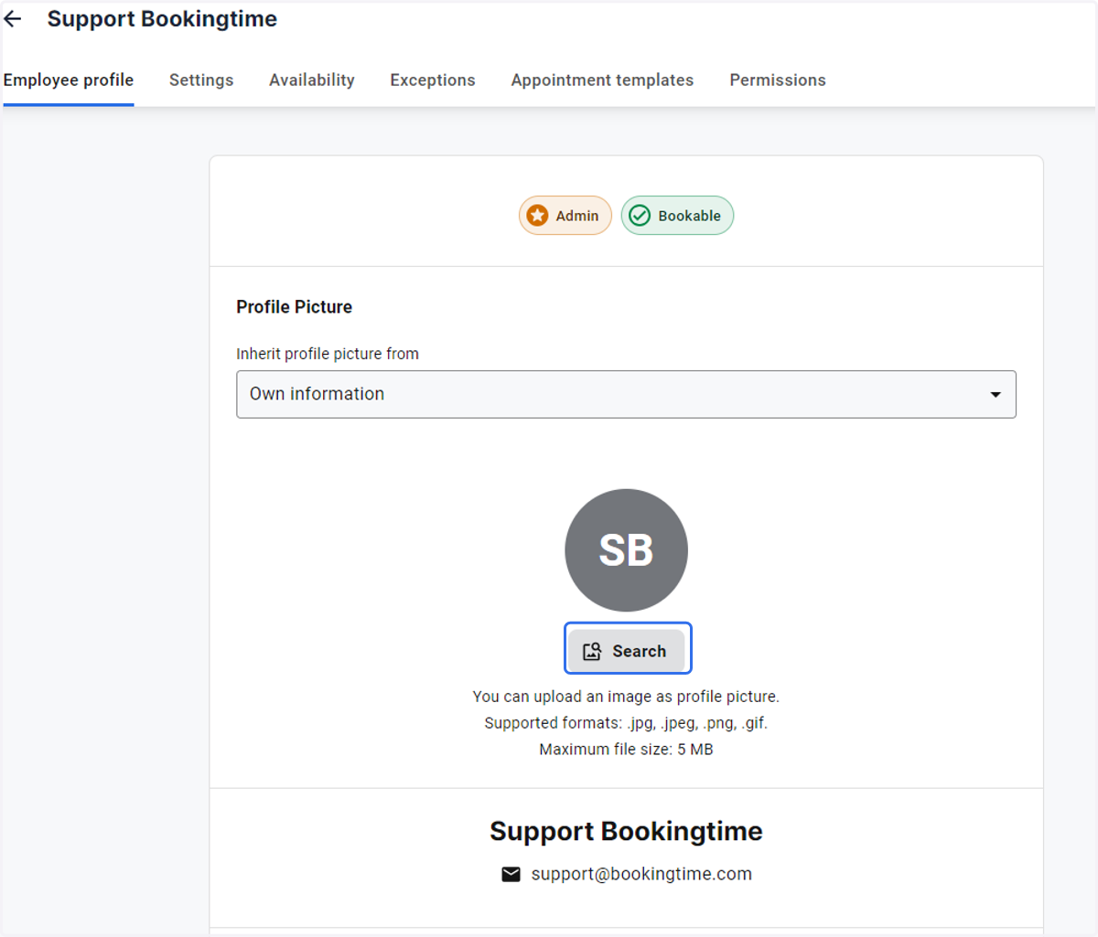The image size is (1098, 937).
Task: Click the Bookable badge label
Action: tap(690, 216)
